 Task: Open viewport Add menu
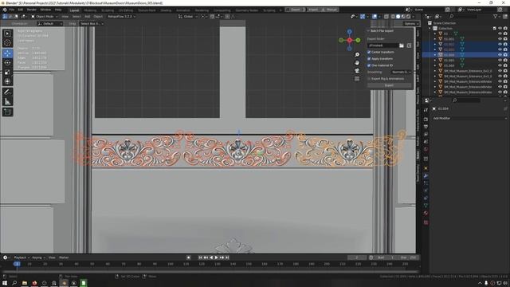pyautogui.click(x=87, y=16)
